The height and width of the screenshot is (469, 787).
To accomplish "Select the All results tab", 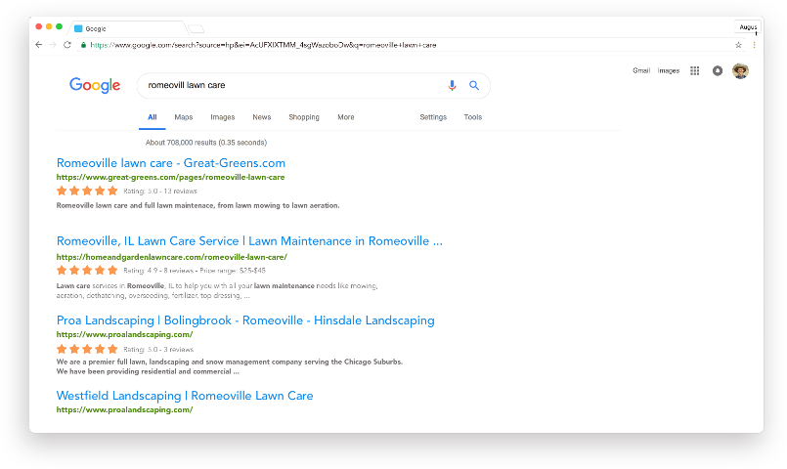I will coord(153,117).
